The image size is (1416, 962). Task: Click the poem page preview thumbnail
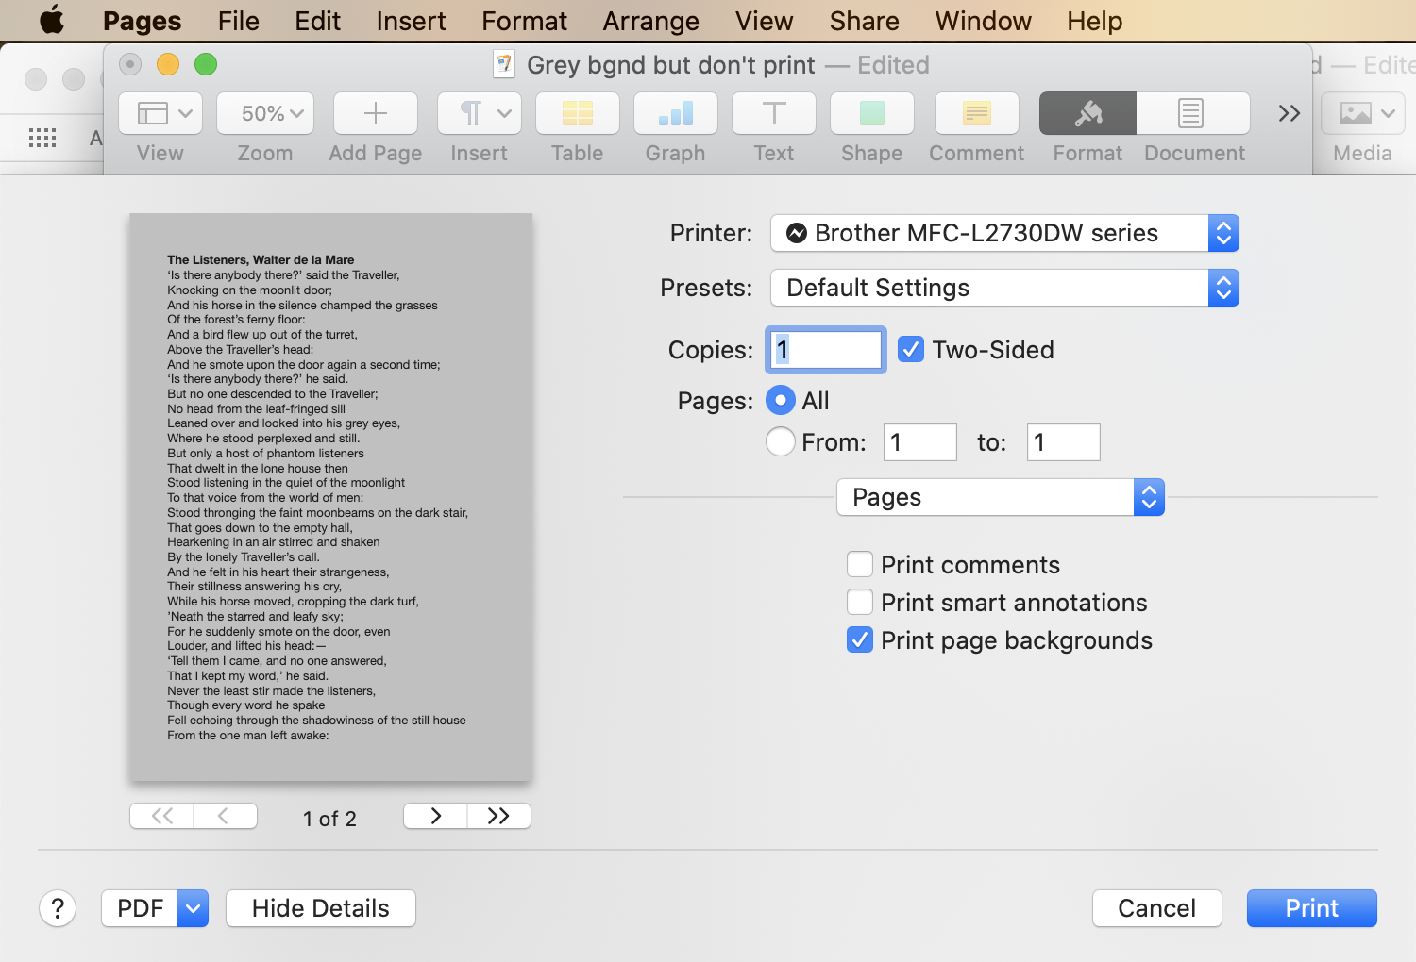click(x=331, y=497)
